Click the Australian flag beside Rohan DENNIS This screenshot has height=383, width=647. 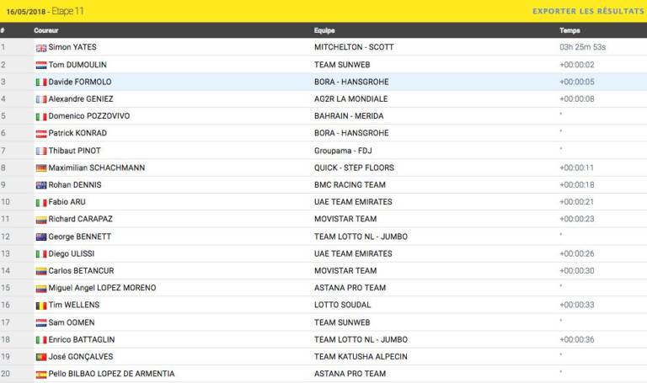(41, 185)
